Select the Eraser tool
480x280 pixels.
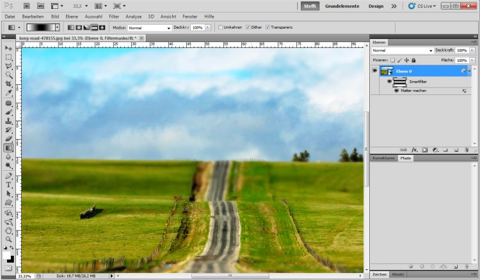click(8, 138)
